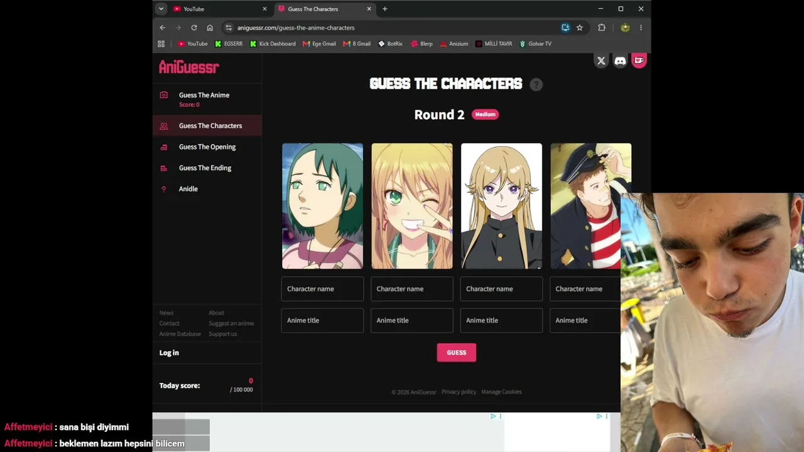Close the Guess The Characters tab
The width and height of the screenshot is (804, 452).
click(369, 9)
